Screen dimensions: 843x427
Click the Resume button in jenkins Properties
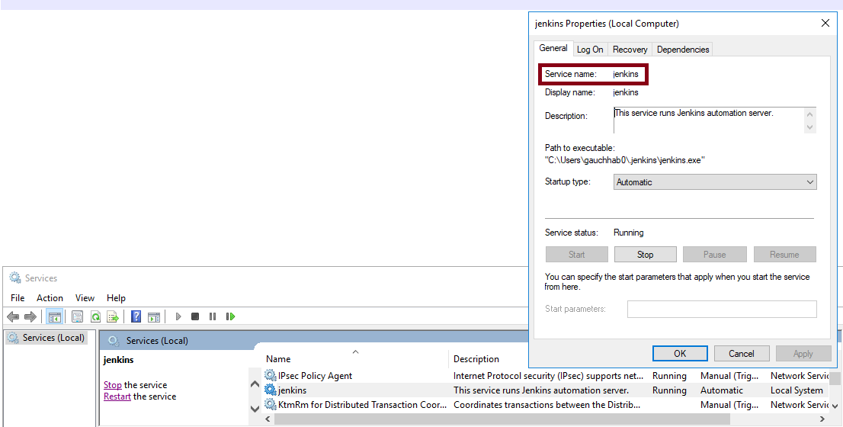pos(785,255)
